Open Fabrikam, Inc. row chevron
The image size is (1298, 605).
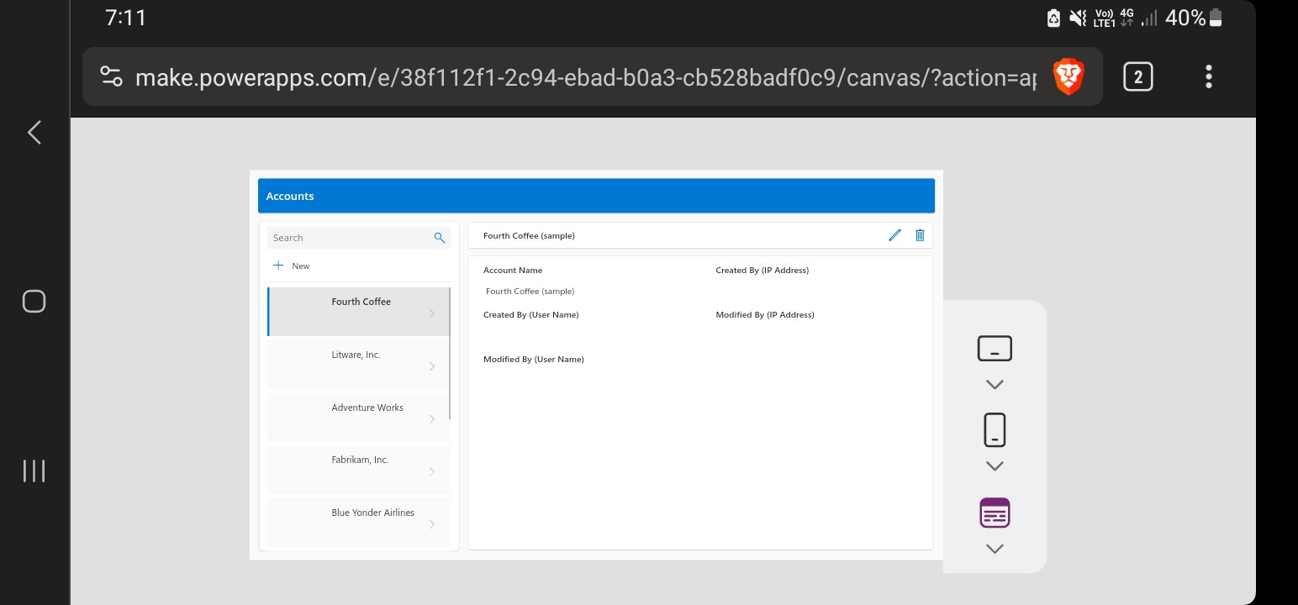(432, 471)
